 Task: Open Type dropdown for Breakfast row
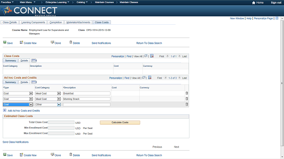(x=31, y=93)
